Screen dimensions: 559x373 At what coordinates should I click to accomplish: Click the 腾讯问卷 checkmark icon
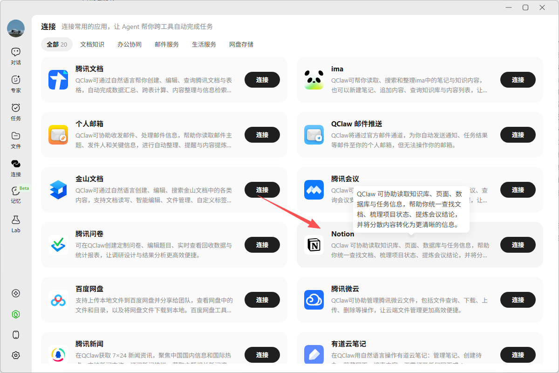tap(58, 245)
